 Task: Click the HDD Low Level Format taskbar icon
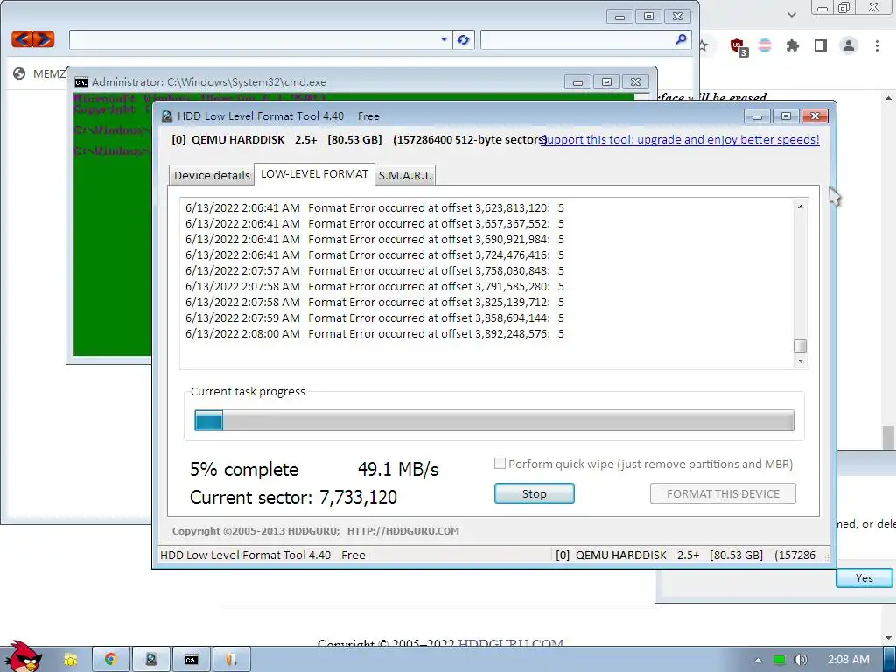(150, 660)
